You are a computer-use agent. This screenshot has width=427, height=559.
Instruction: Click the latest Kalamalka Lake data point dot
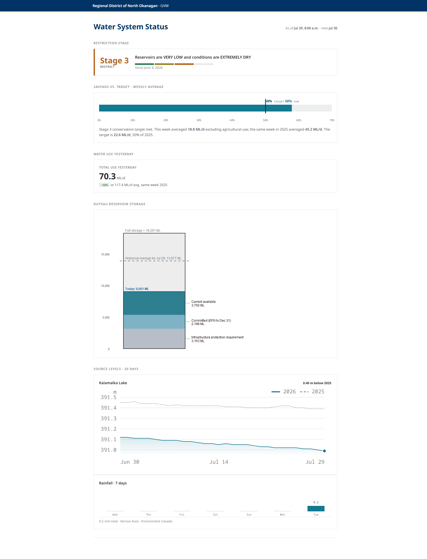point(324,451)
